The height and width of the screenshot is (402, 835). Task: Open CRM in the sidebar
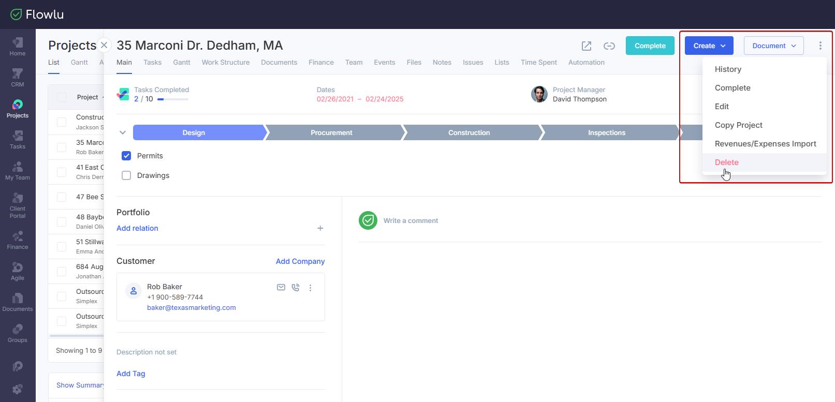[x=18, y=78]
